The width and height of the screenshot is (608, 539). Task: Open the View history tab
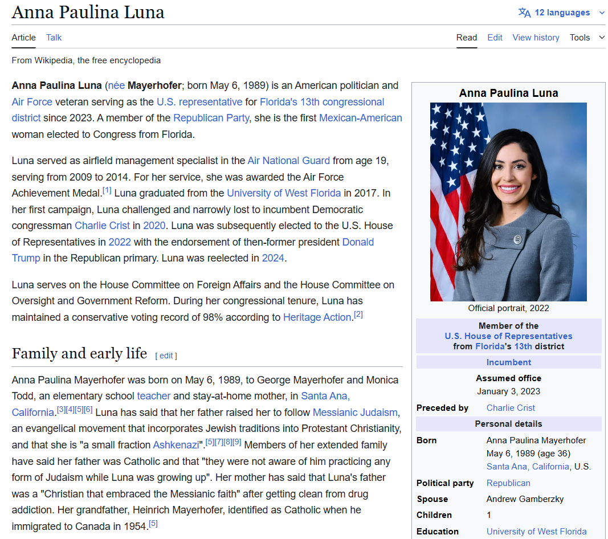click(x=536, y=38)
